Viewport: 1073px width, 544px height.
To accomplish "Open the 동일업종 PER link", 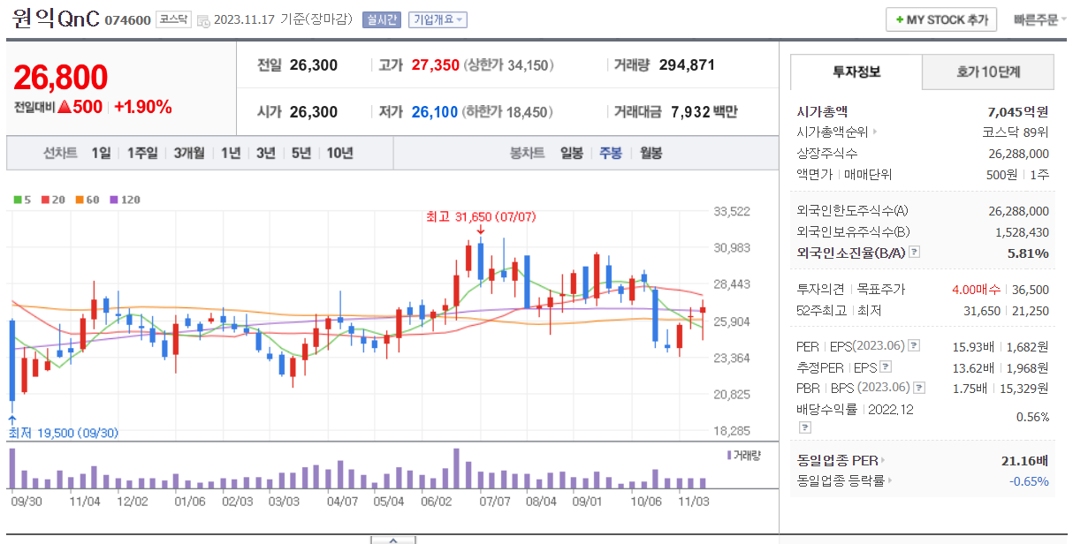I will point(836,461).
